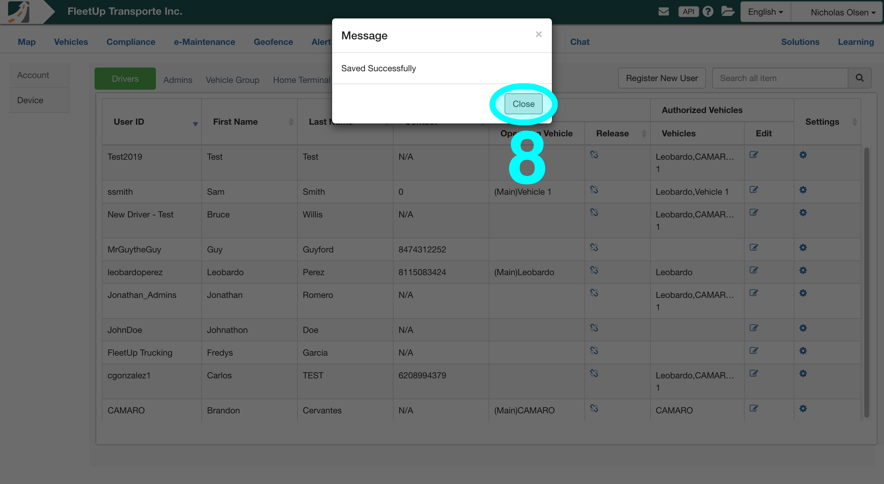Select Device in the sidebar
The width and height of the screenshot is (884, 484).
39,100
